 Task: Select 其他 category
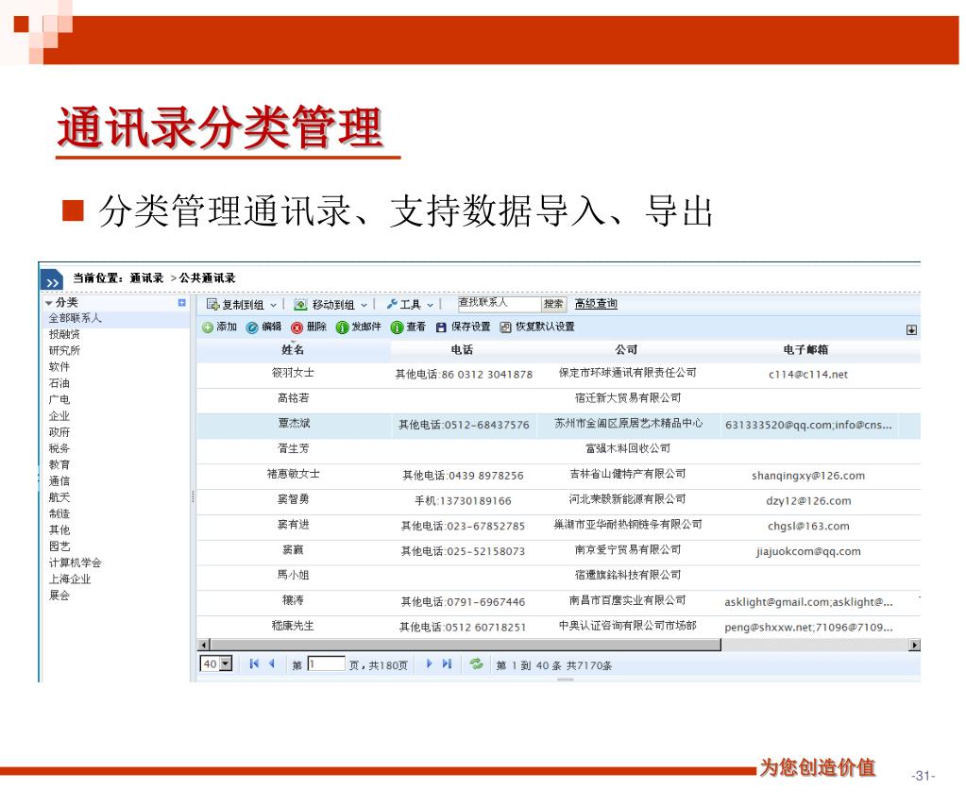(59, 530)
